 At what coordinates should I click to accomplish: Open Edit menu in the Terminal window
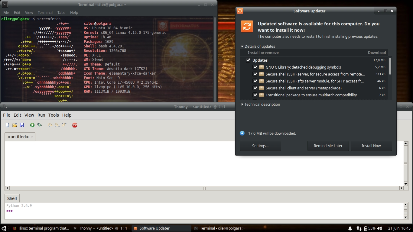tap(17, 12)
